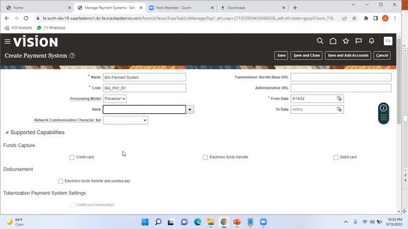The image size is (408, 229).
Task: Enable Electronic funds transfer and positive pay
Action: [61, 181]
